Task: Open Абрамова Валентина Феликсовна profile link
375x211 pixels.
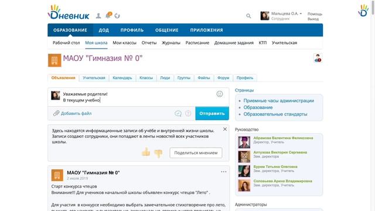Action: 283,138
